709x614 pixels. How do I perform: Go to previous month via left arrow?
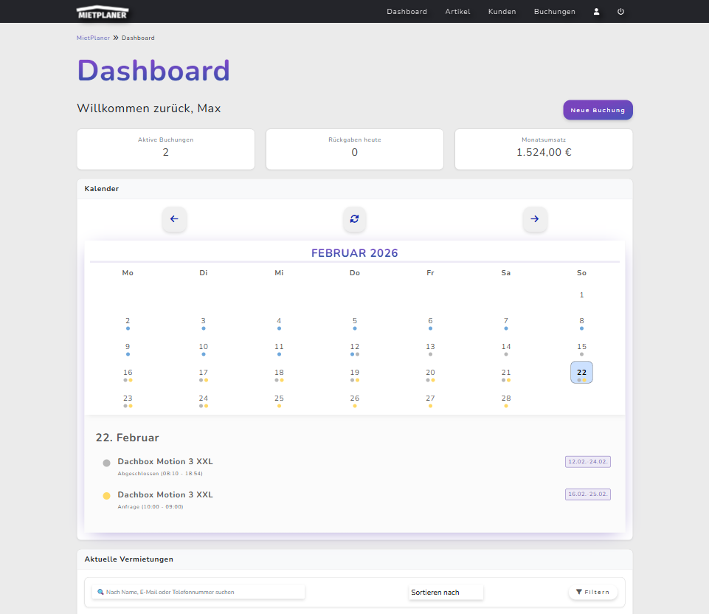click(x=174, y=219)
